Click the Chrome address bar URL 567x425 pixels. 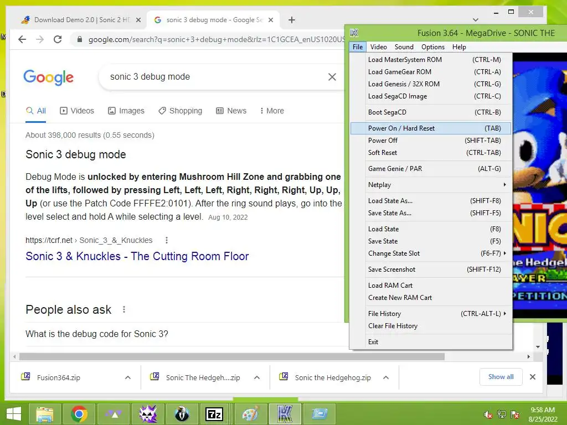coord(217,39)
